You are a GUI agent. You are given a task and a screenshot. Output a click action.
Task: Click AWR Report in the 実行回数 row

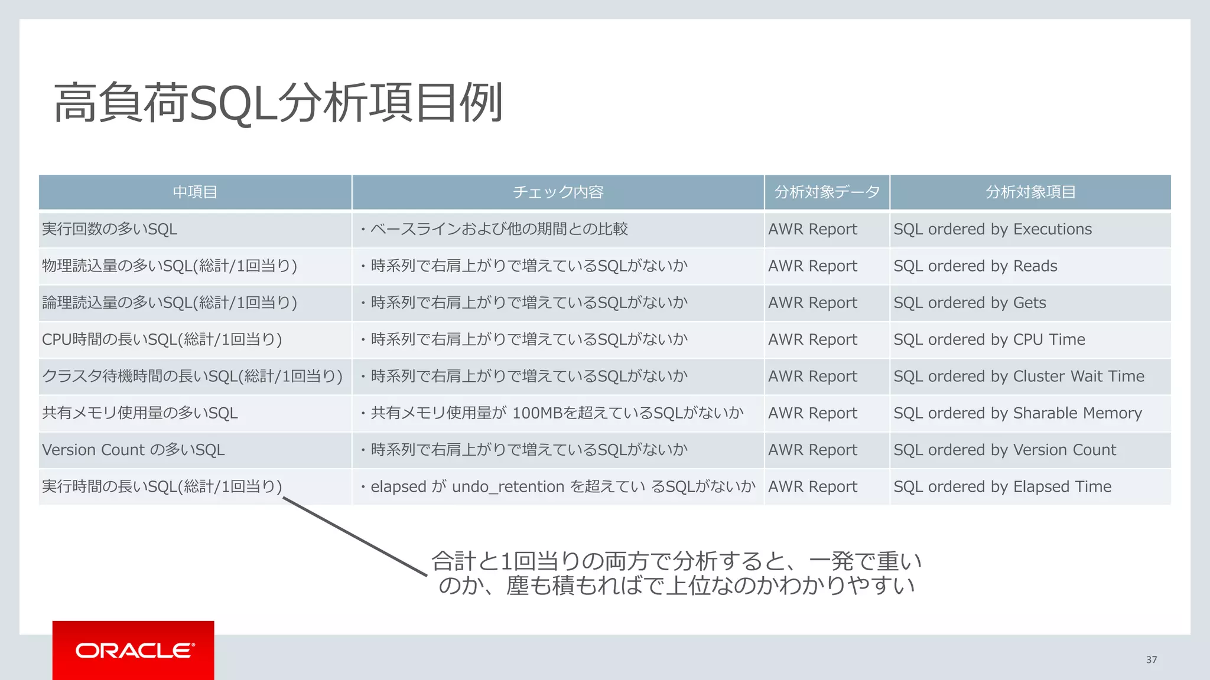[x=812, y=229]
